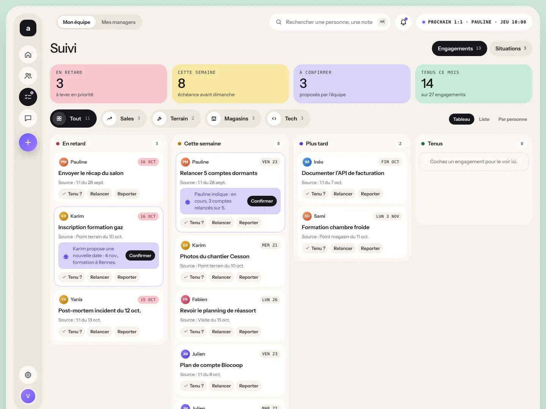This screenshot has width=546, height=409.
Task: Filter by Tech category
Action: click(287, 119)
